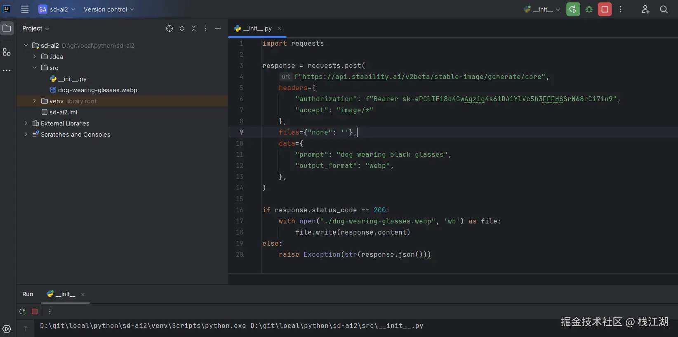
Task: Click the 'raise Exception' statement line
Action: pos(355,254)
